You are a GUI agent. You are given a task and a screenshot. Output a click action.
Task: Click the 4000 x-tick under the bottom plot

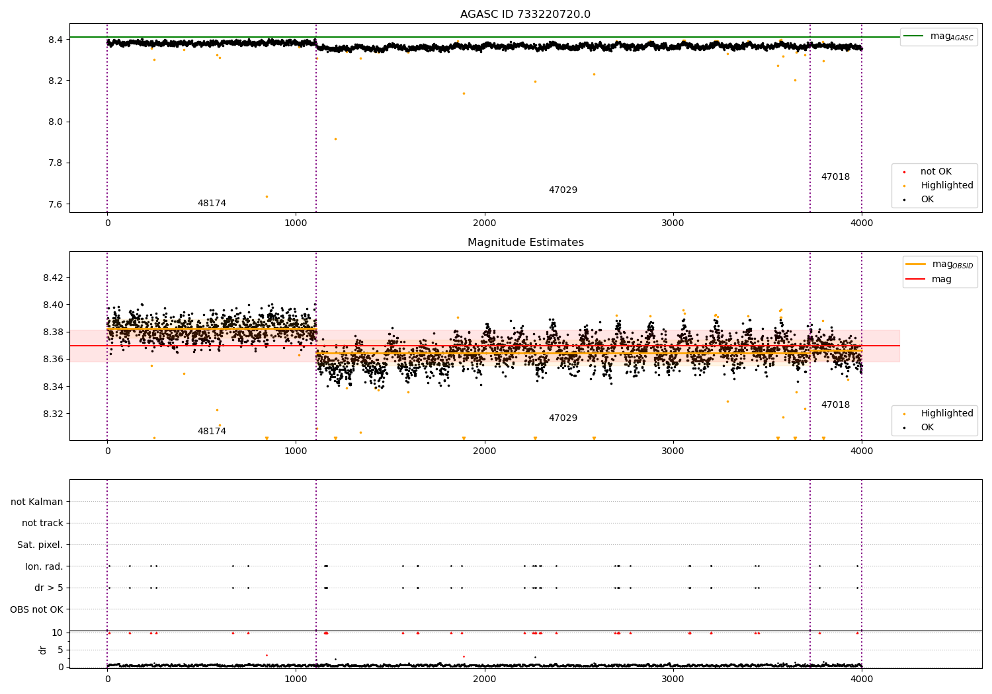click(x=861, y=679)
